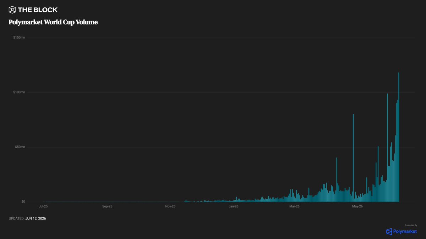Click the May-26 date label

[x=357, y=206]
